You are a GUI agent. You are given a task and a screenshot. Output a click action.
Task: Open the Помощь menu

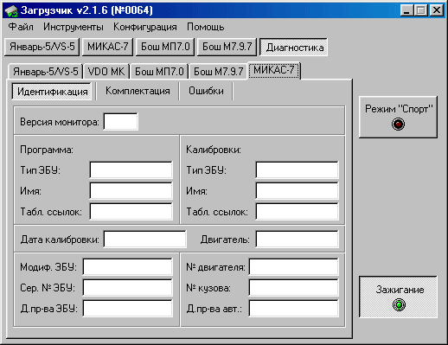pos(205,27)
